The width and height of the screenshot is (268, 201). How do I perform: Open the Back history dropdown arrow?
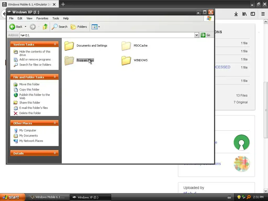pyautogui.click(x=25, y=27)
